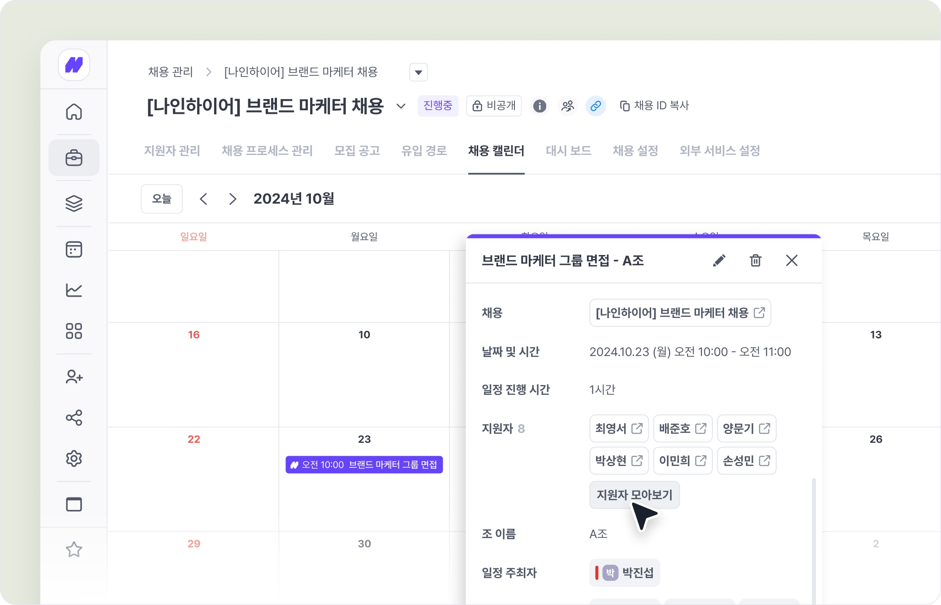Image resolution: width=941 pixels, height=605 pixels.
Task: Select the 오전 10:00 group interview event
Action: (364, 465)
